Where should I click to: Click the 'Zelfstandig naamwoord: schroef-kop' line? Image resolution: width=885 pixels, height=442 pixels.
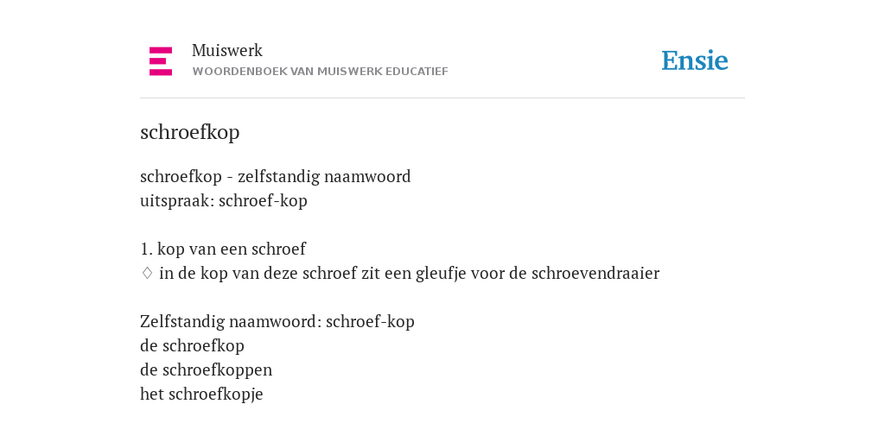(277, 322)
